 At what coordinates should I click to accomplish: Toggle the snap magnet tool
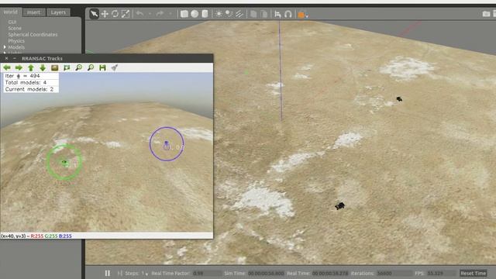288,14
